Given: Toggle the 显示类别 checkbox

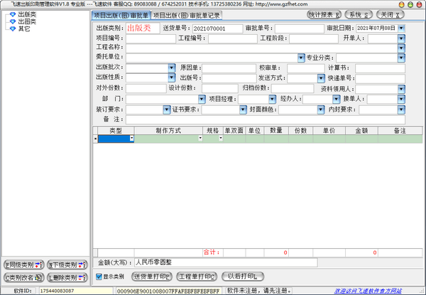Looking at the screenshot, I should (x=99, y=277).
